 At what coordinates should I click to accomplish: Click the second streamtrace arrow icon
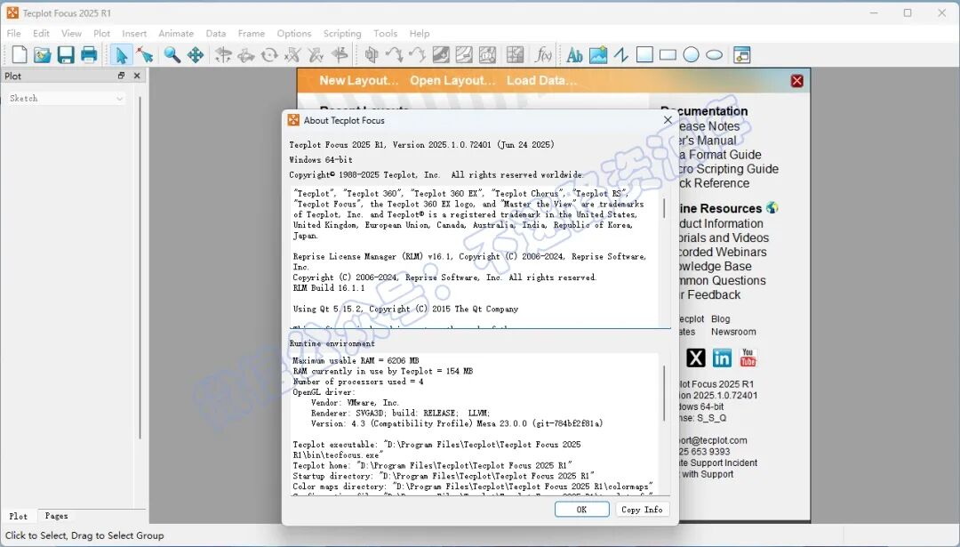(418, 55)
